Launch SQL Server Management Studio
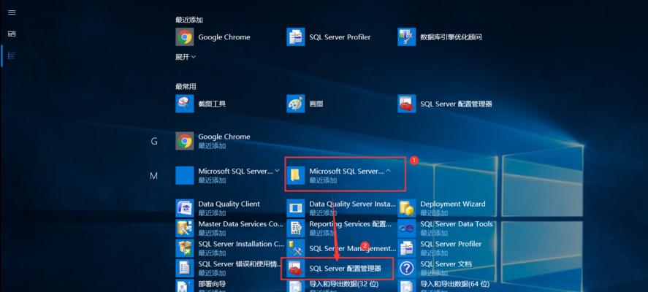The width and height of the screenshot is (648, 292). [341, 247]
